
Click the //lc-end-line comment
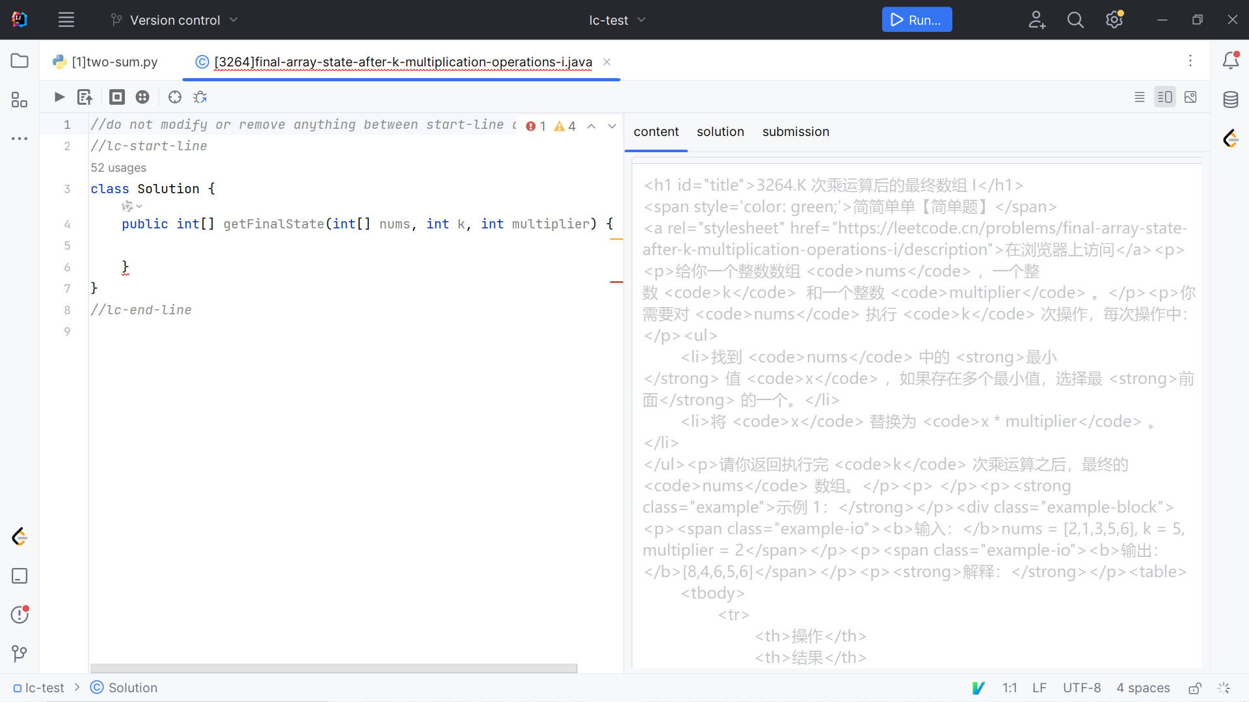click(x=141, y=310)
